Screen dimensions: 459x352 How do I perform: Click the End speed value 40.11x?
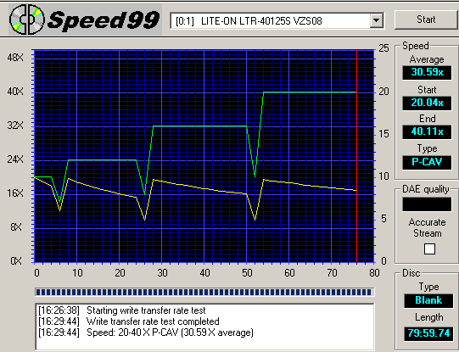427,131
